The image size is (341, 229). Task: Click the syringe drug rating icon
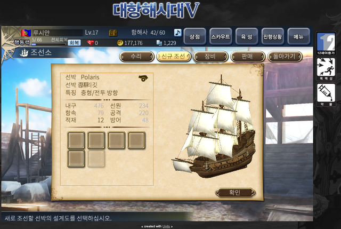[x=326, y=95]
